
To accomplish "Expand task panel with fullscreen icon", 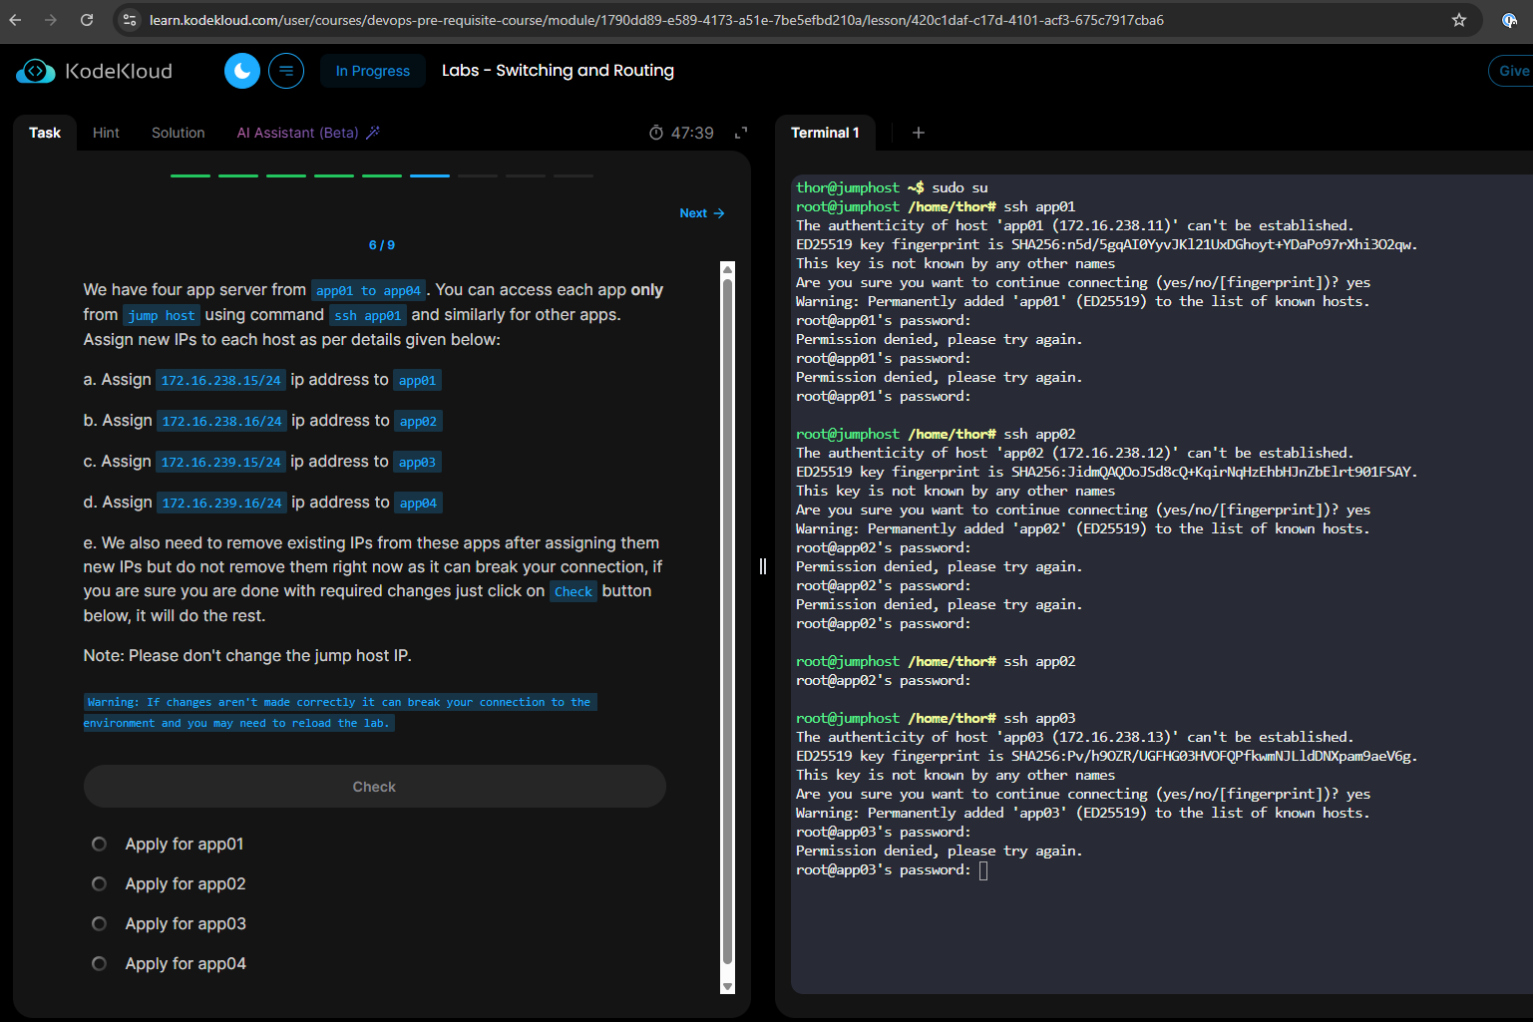I will 741,134.
